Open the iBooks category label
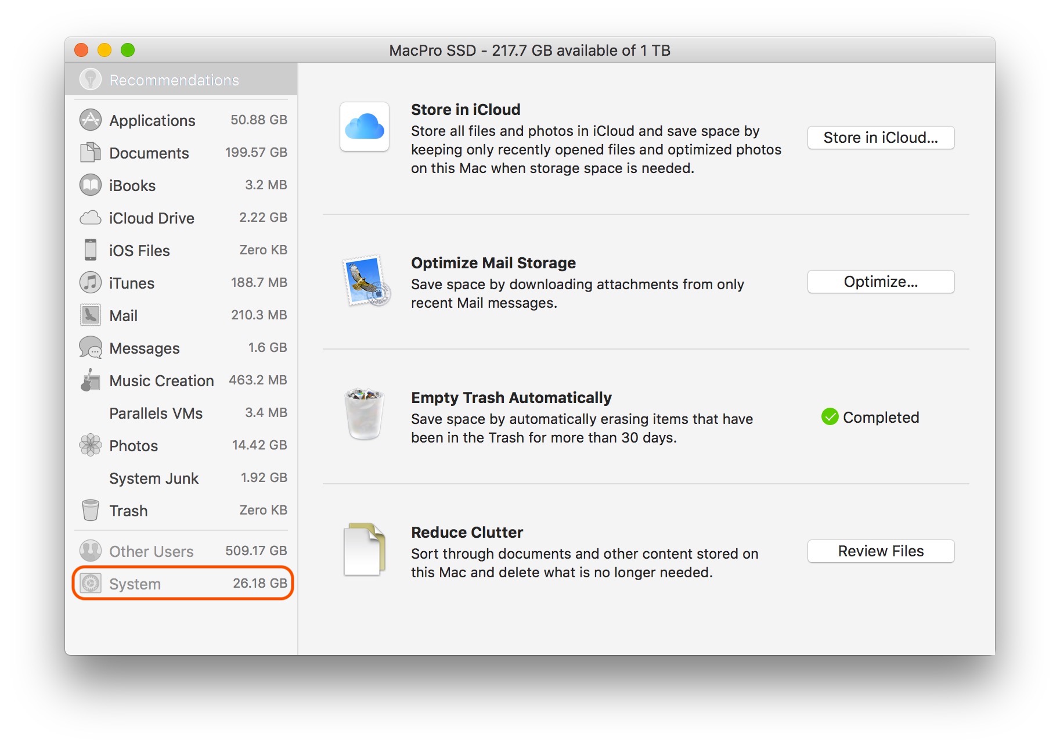The height and width of the screenshot is (748, 1060). tap(132, 185)
